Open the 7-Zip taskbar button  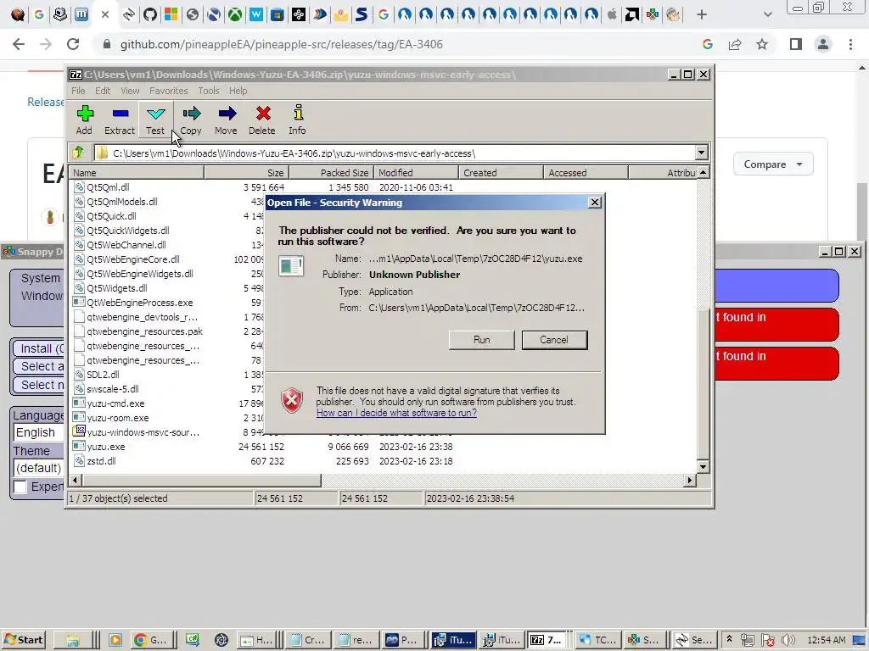coord(547,640)
